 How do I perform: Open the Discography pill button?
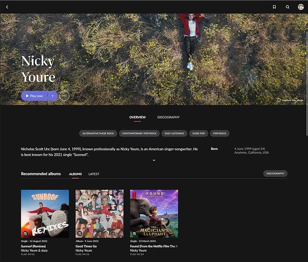pyautogui.click(x=275, y=173)
